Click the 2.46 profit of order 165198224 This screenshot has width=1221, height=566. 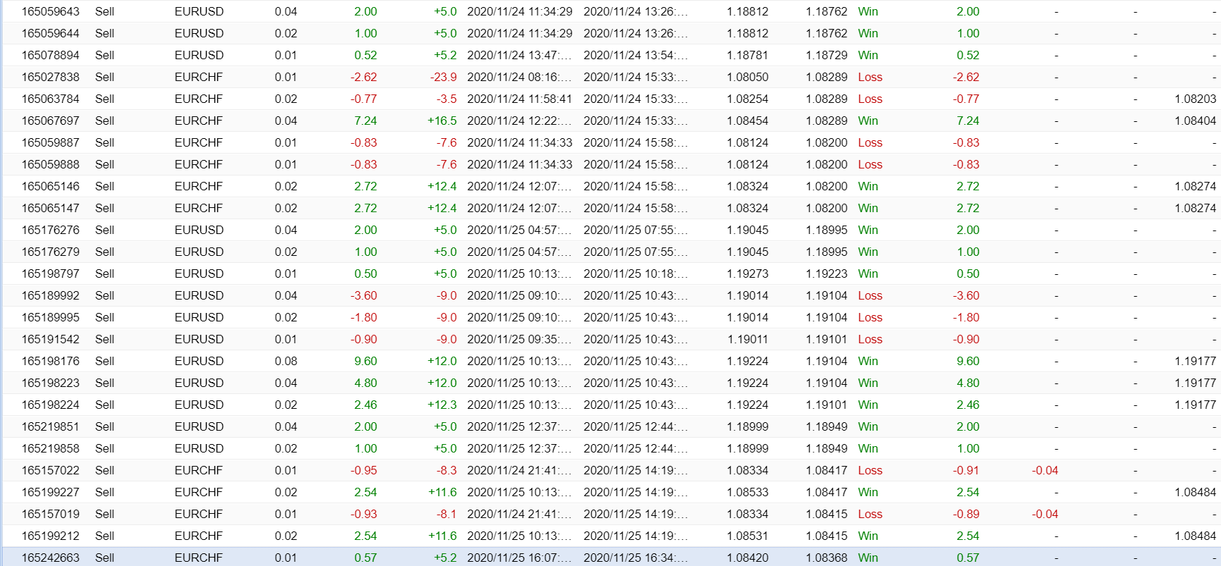(365, 405)
